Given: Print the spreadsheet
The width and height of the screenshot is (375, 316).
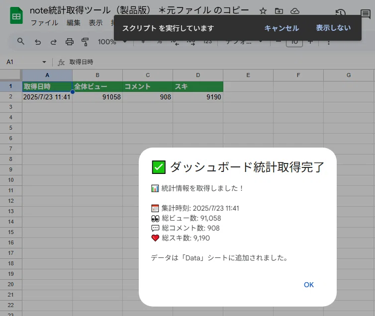Looking at the screenshot, I should (x=70, y=42).
